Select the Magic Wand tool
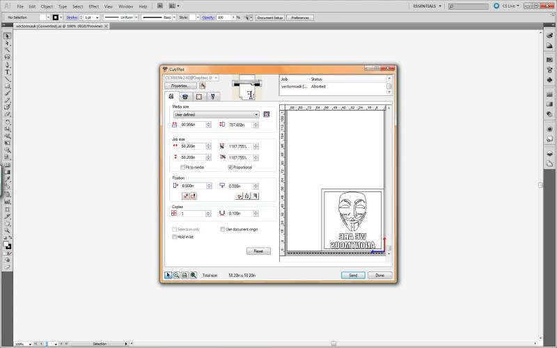This screenshot has width=557, height=348. pos(7,50)
